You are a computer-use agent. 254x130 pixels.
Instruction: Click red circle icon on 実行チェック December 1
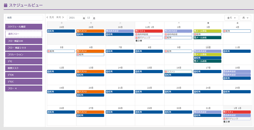(x=137, y=38)
